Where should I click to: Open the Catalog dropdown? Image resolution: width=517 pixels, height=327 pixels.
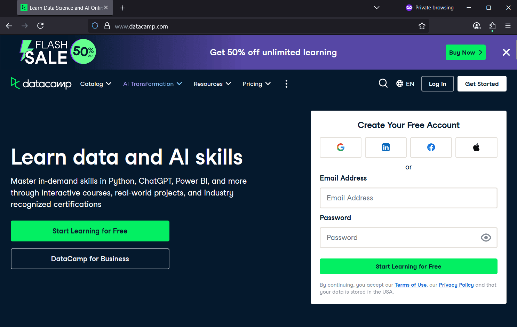click(95, 83)
